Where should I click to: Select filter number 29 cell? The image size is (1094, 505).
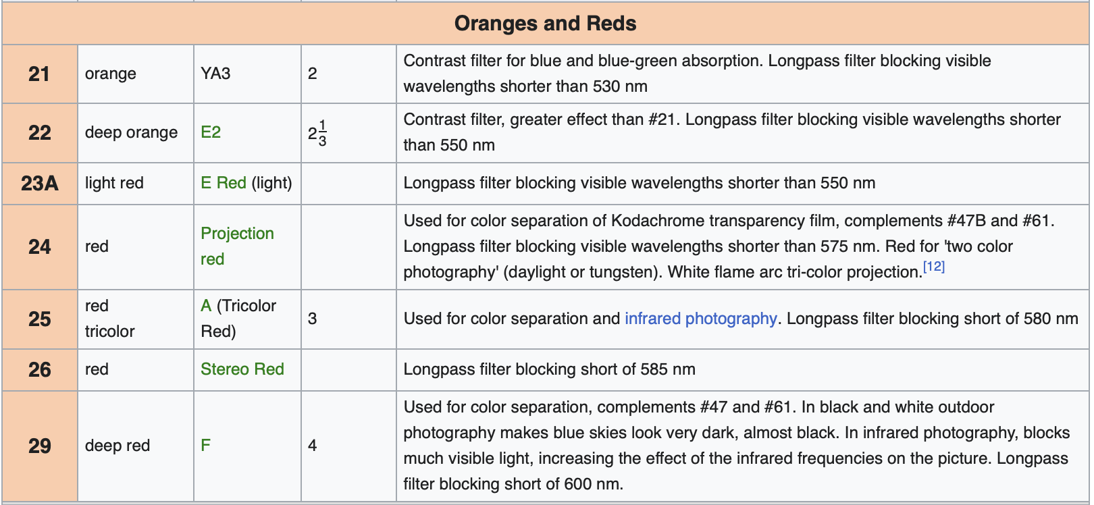coord(40,446)
